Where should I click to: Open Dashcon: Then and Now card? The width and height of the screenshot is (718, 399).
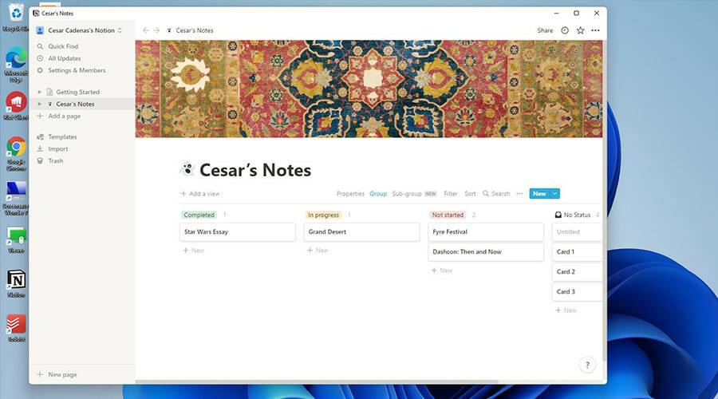tap(486, 252)
